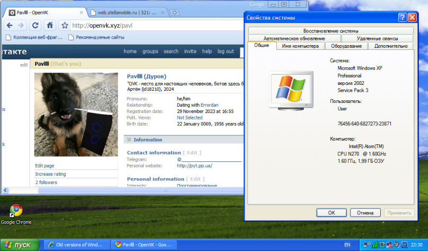Click the Chrome forward arrow button
This screenshot has width=428, height=251.
pos(22,25)
